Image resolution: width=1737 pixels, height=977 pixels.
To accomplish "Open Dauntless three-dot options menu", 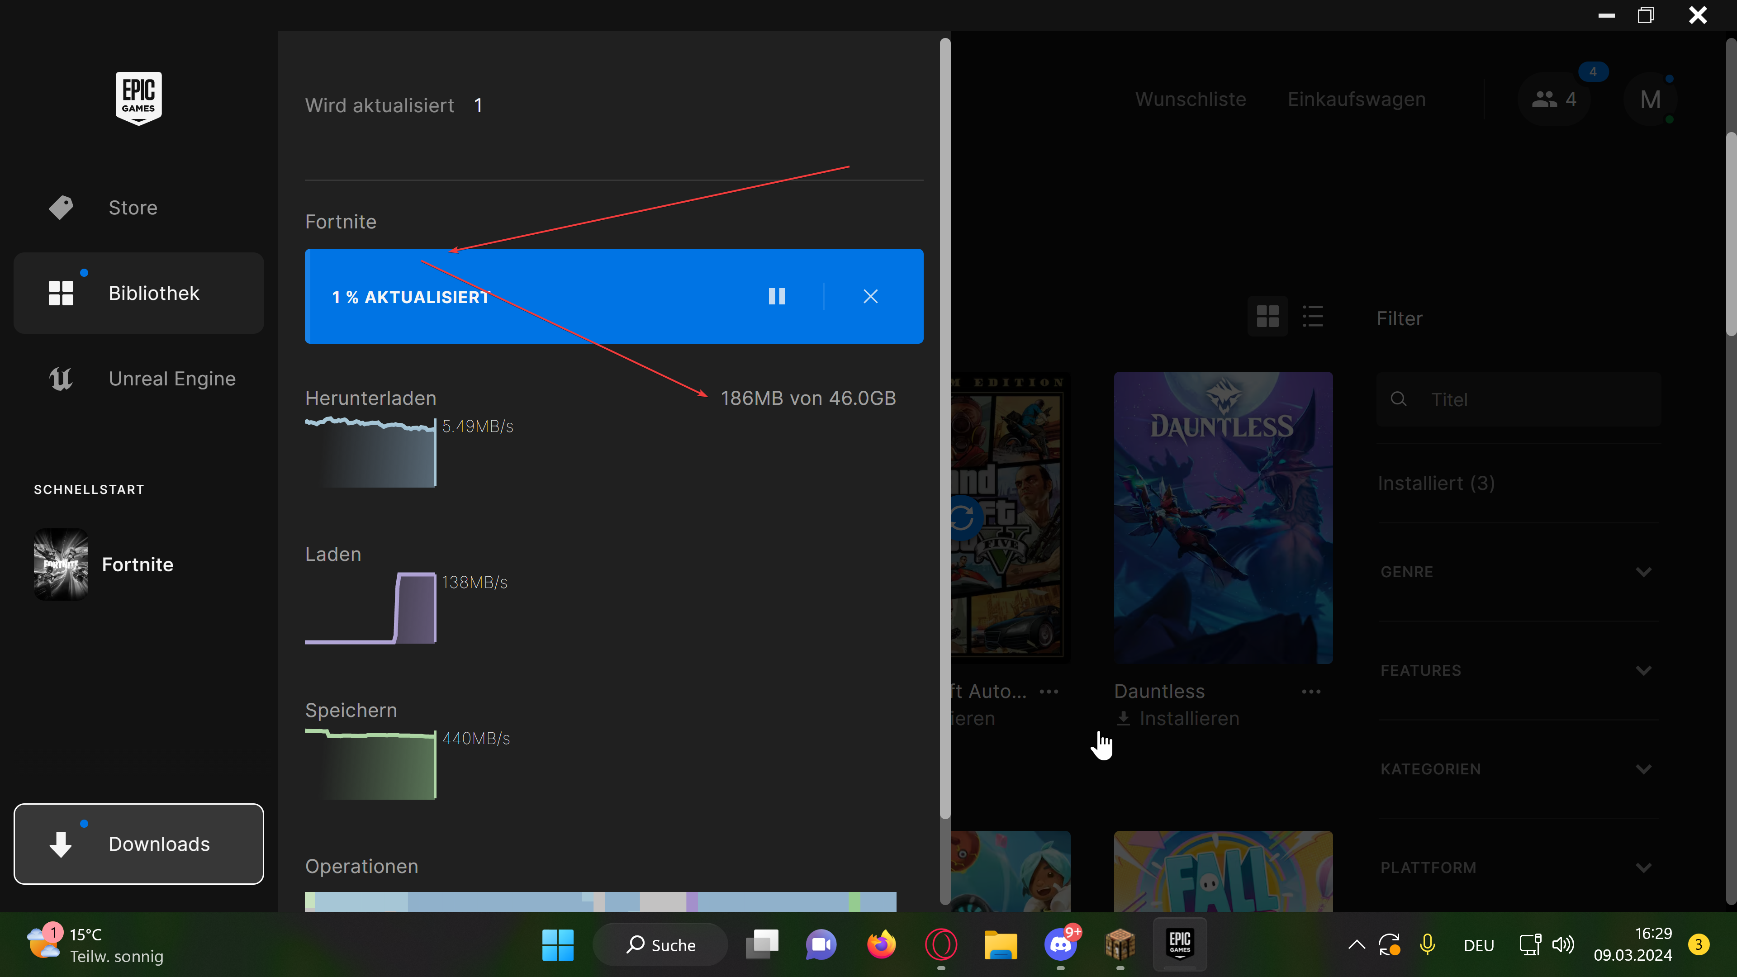I will 1311,692.
